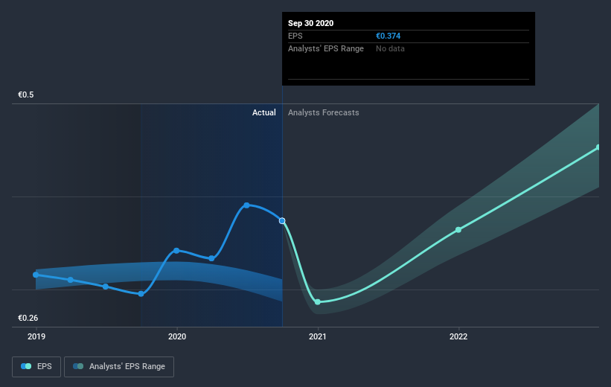Viewport: 611px width, 387px height.
Task: Click the 2021 x-axis label
Action: point(318,336)
